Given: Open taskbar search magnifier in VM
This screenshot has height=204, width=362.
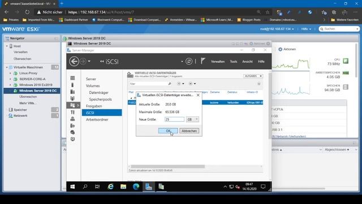Looking at the screenshot, I should point(85,186).
